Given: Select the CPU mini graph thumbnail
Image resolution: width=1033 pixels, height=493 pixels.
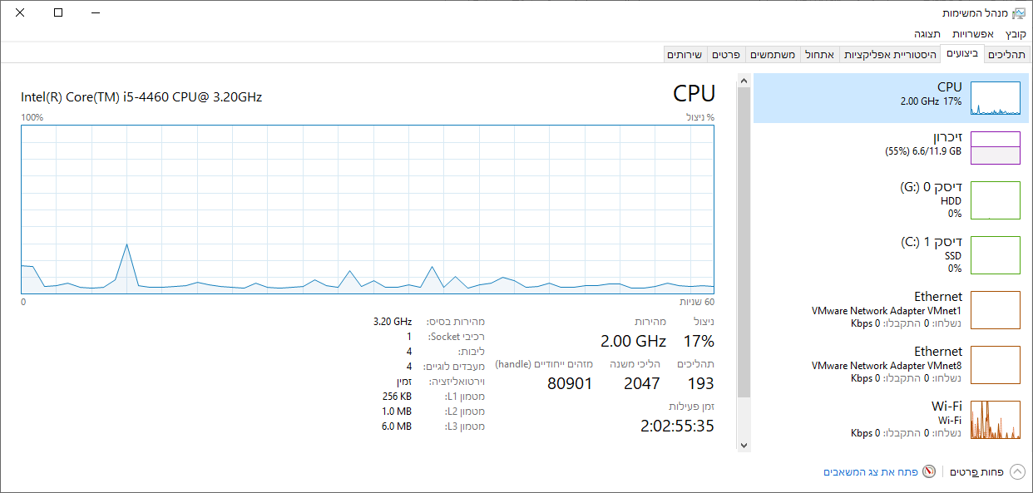Looking at the screenshot, I should [x=996, y=98].
